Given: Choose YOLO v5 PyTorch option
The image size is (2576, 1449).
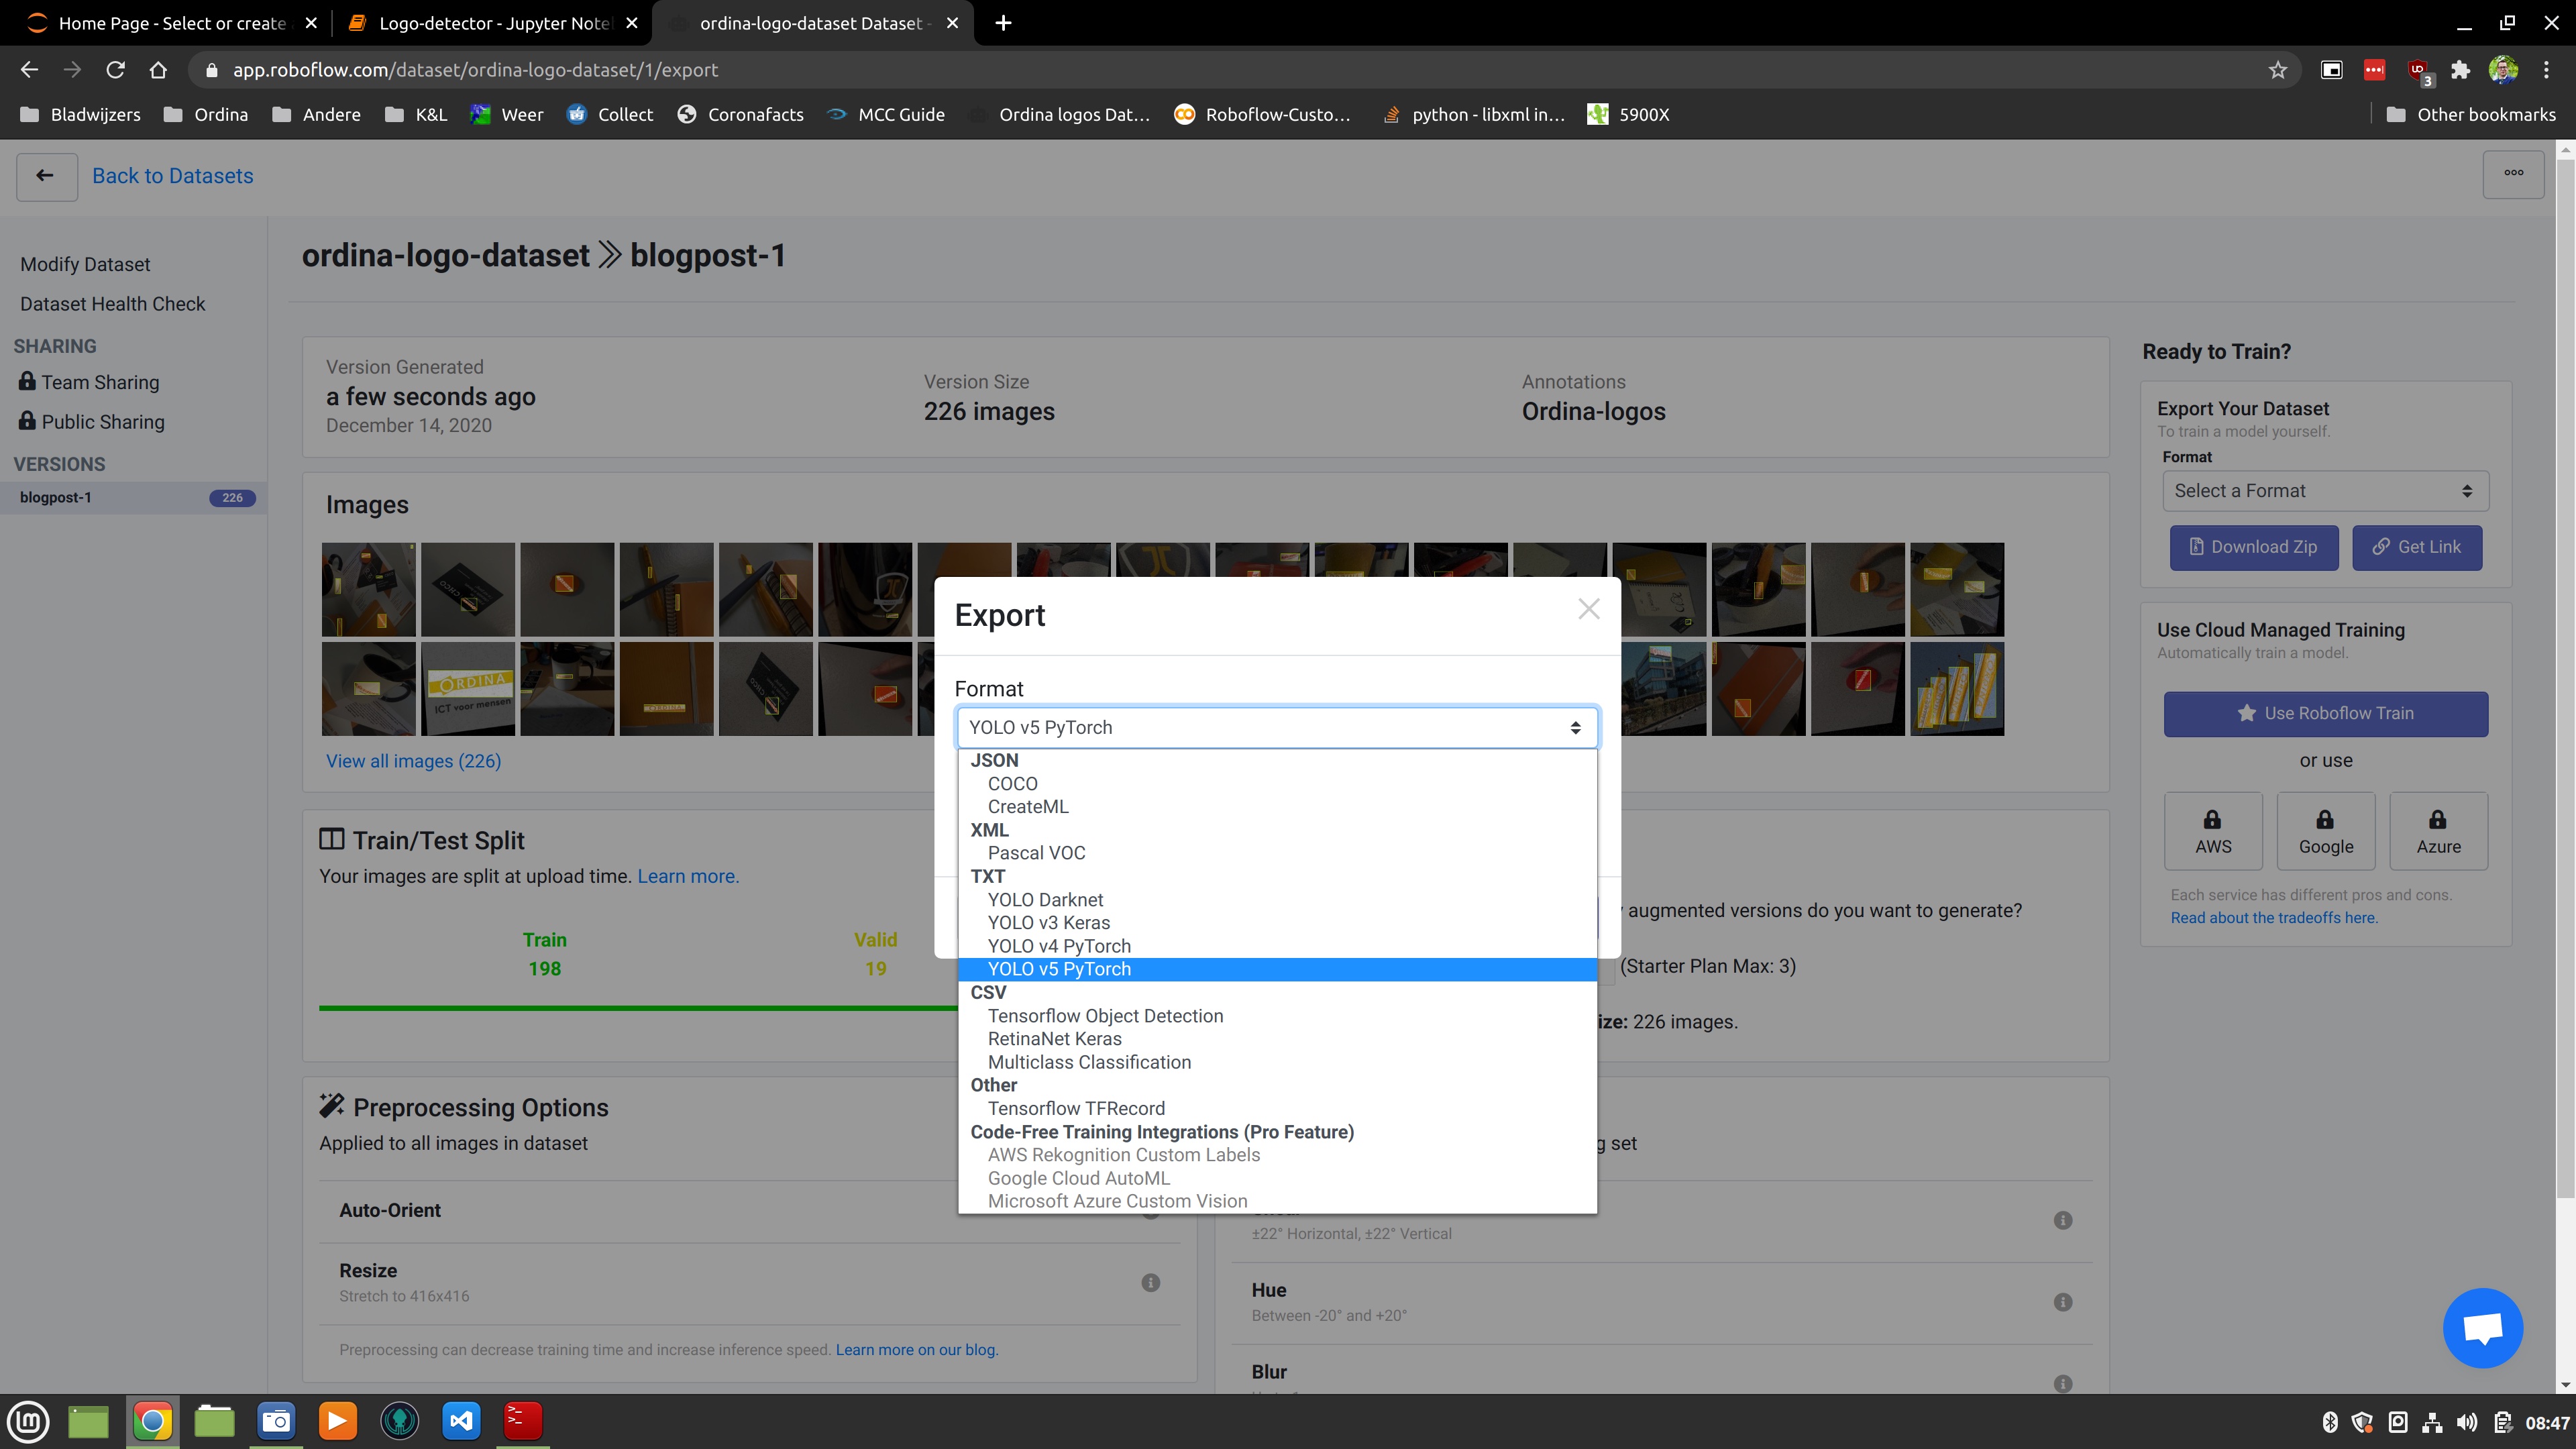Looking at the screenshot, I should [1277, 969].
